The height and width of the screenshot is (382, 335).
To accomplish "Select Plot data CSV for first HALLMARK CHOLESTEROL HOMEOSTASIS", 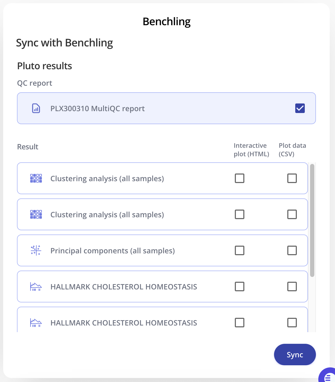I will click(x=292, y=286).
